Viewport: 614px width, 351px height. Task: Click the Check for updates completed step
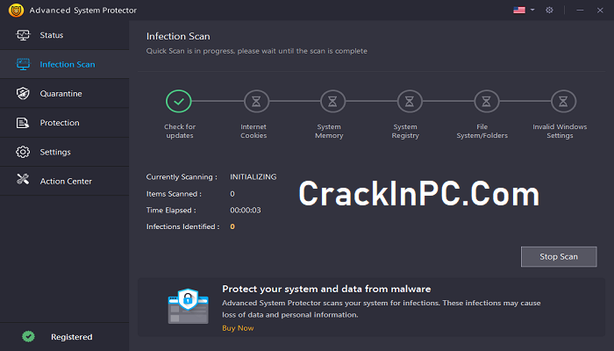179,102
